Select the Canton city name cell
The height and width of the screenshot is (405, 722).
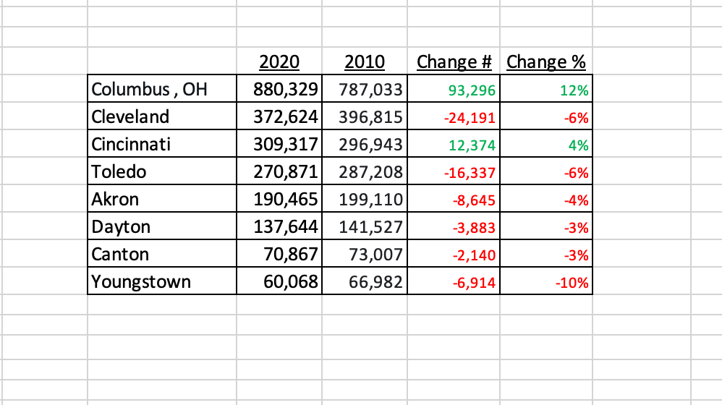click(x=162, y=254)
